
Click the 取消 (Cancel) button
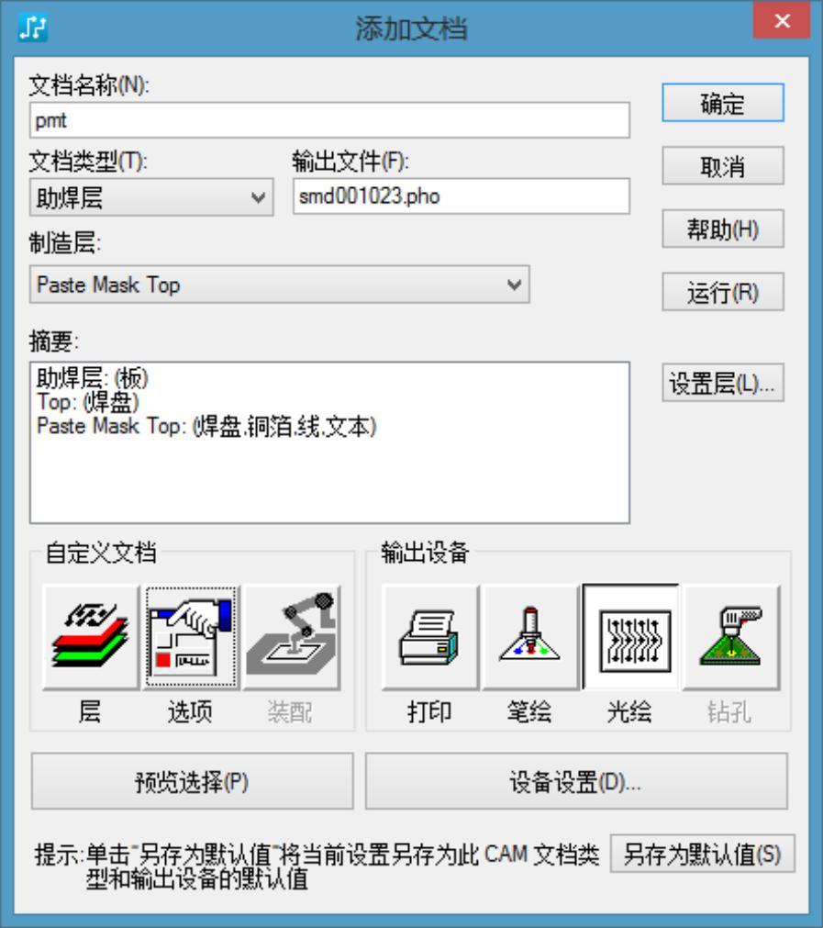pos(723,166)
